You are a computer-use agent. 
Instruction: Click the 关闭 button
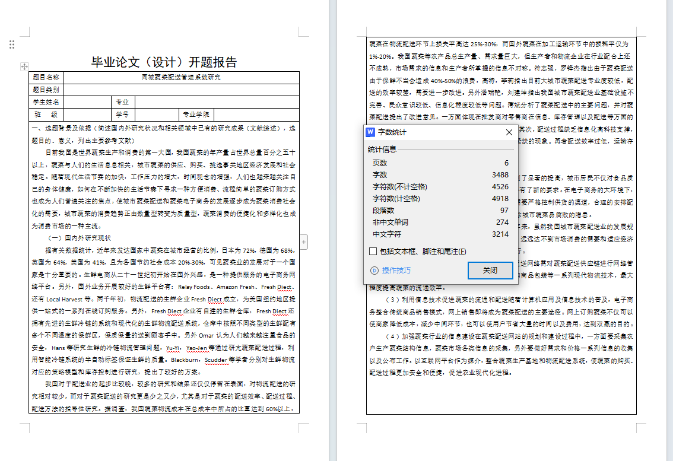coord(490,271)
